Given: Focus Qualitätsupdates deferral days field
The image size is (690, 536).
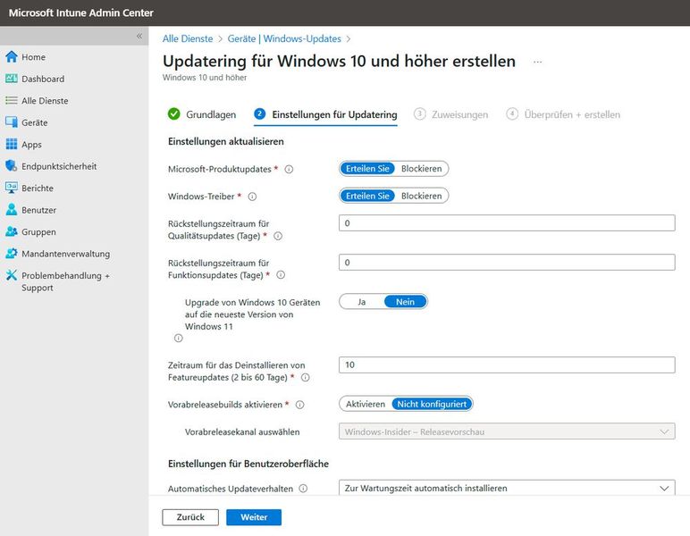Looking at the screenshot, I should click(507, 223).
